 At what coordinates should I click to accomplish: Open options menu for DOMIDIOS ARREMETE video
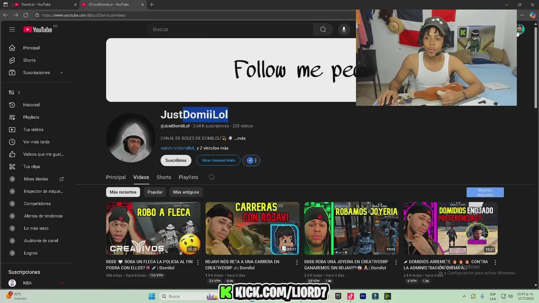495,262
